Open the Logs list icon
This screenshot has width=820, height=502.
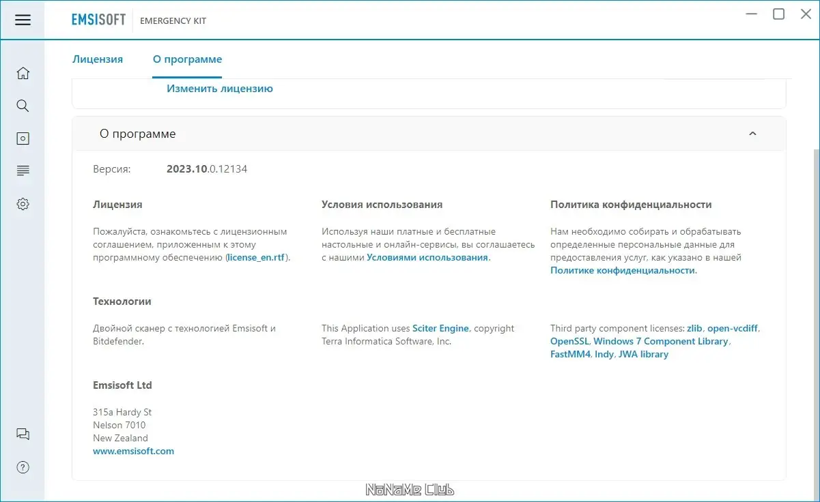coord(23,171)
